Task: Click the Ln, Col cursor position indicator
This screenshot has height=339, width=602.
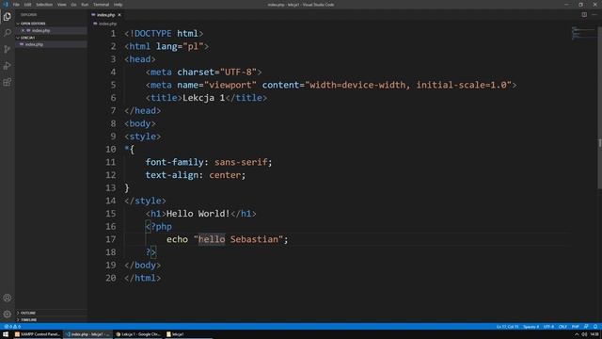Action: pos(507,327)
